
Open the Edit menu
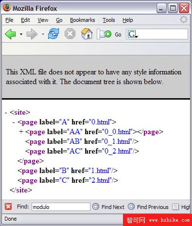click(25, 20)
